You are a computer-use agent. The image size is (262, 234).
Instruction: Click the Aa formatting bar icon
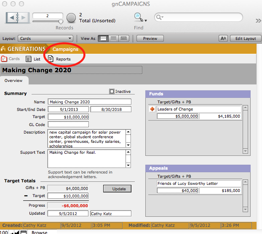pos(223,39)
